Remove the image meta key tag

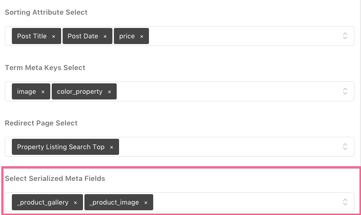click(43, 92)
